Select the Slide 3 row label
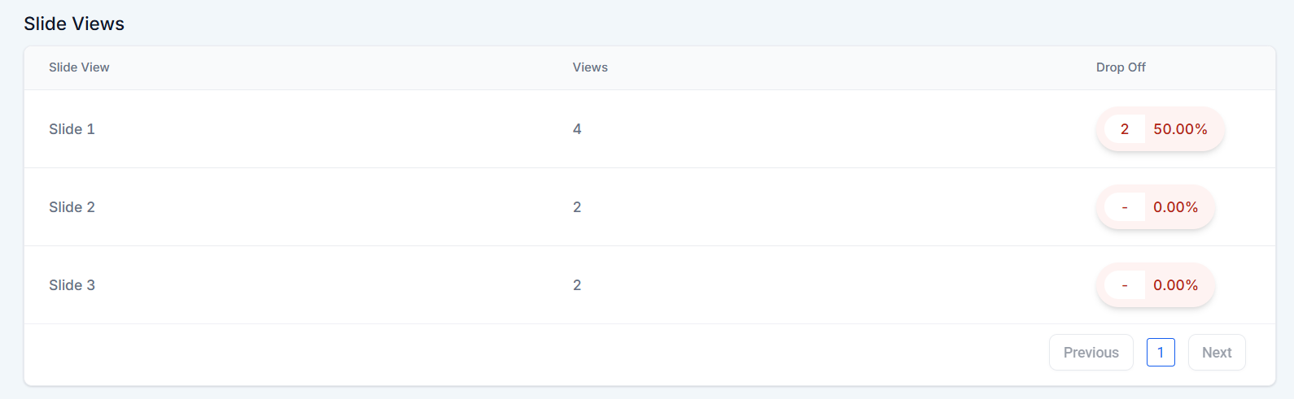Viewport: 1294px width, 399px height. 72,285
